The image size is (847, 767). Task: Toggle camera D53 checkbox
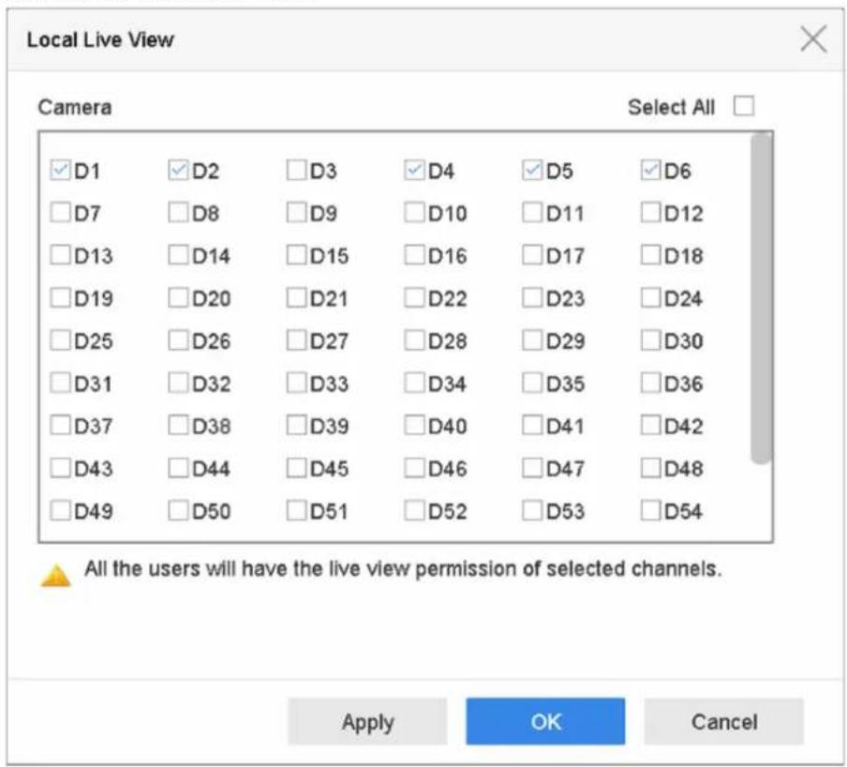point(532,510)
